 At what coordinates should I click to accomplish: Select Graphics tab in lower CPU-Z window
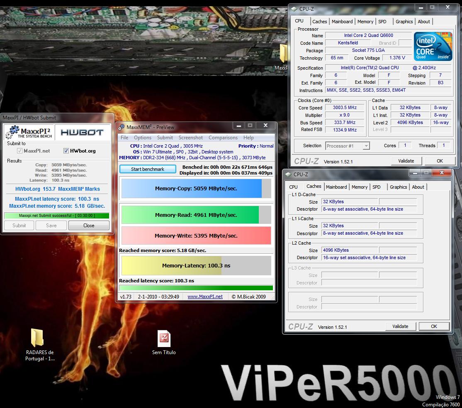click(398, 187)
